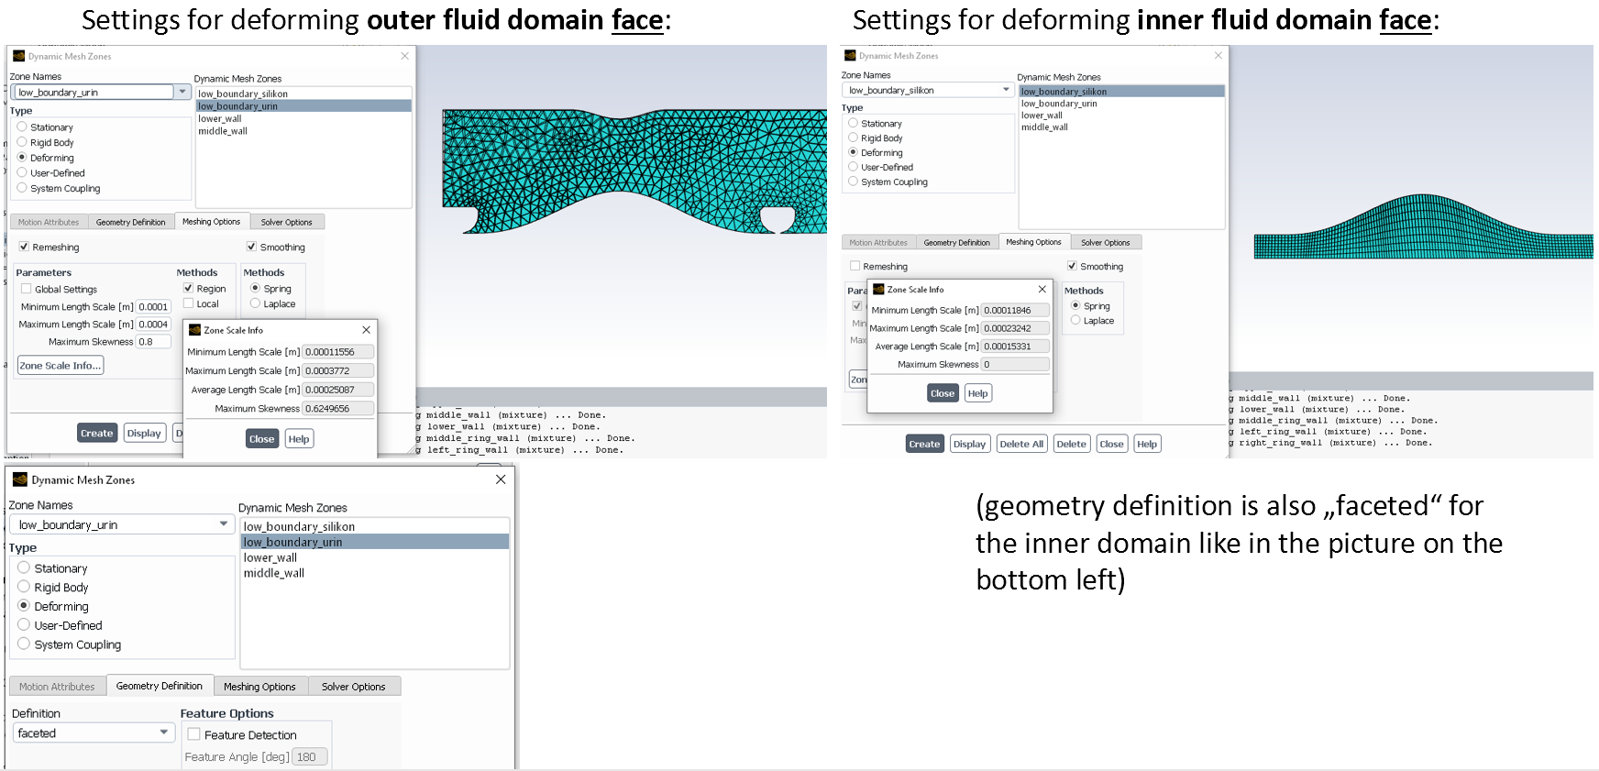Choose Laplace smoothing method in top-right dialog

coord(1075,320)
